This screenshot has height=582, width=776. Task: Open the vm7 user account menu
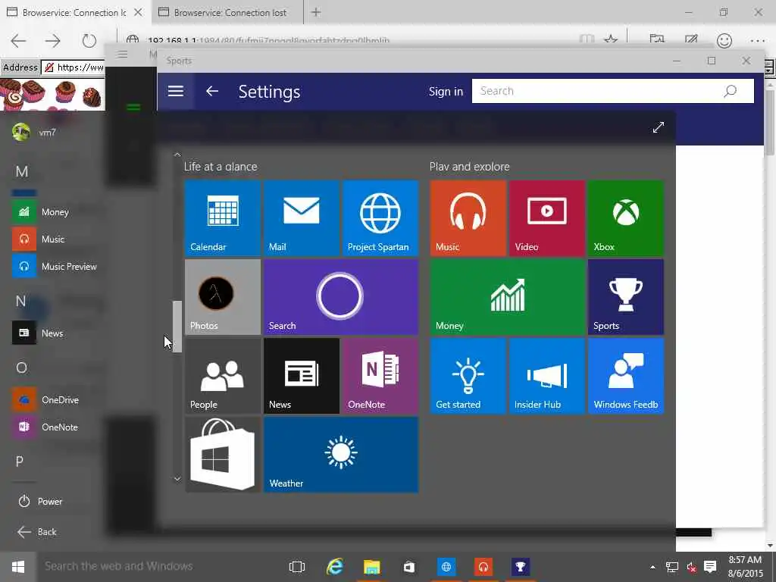pyautogui.click(x=35, y=132)
